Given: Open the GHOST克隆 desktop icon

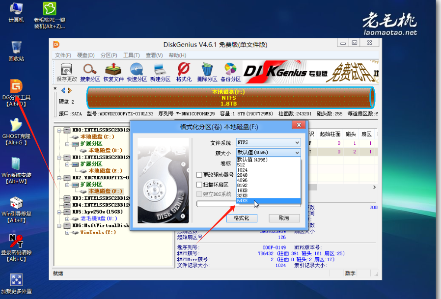Looking at the screenshot, I should pyautogui.click(x=16, y=132).
